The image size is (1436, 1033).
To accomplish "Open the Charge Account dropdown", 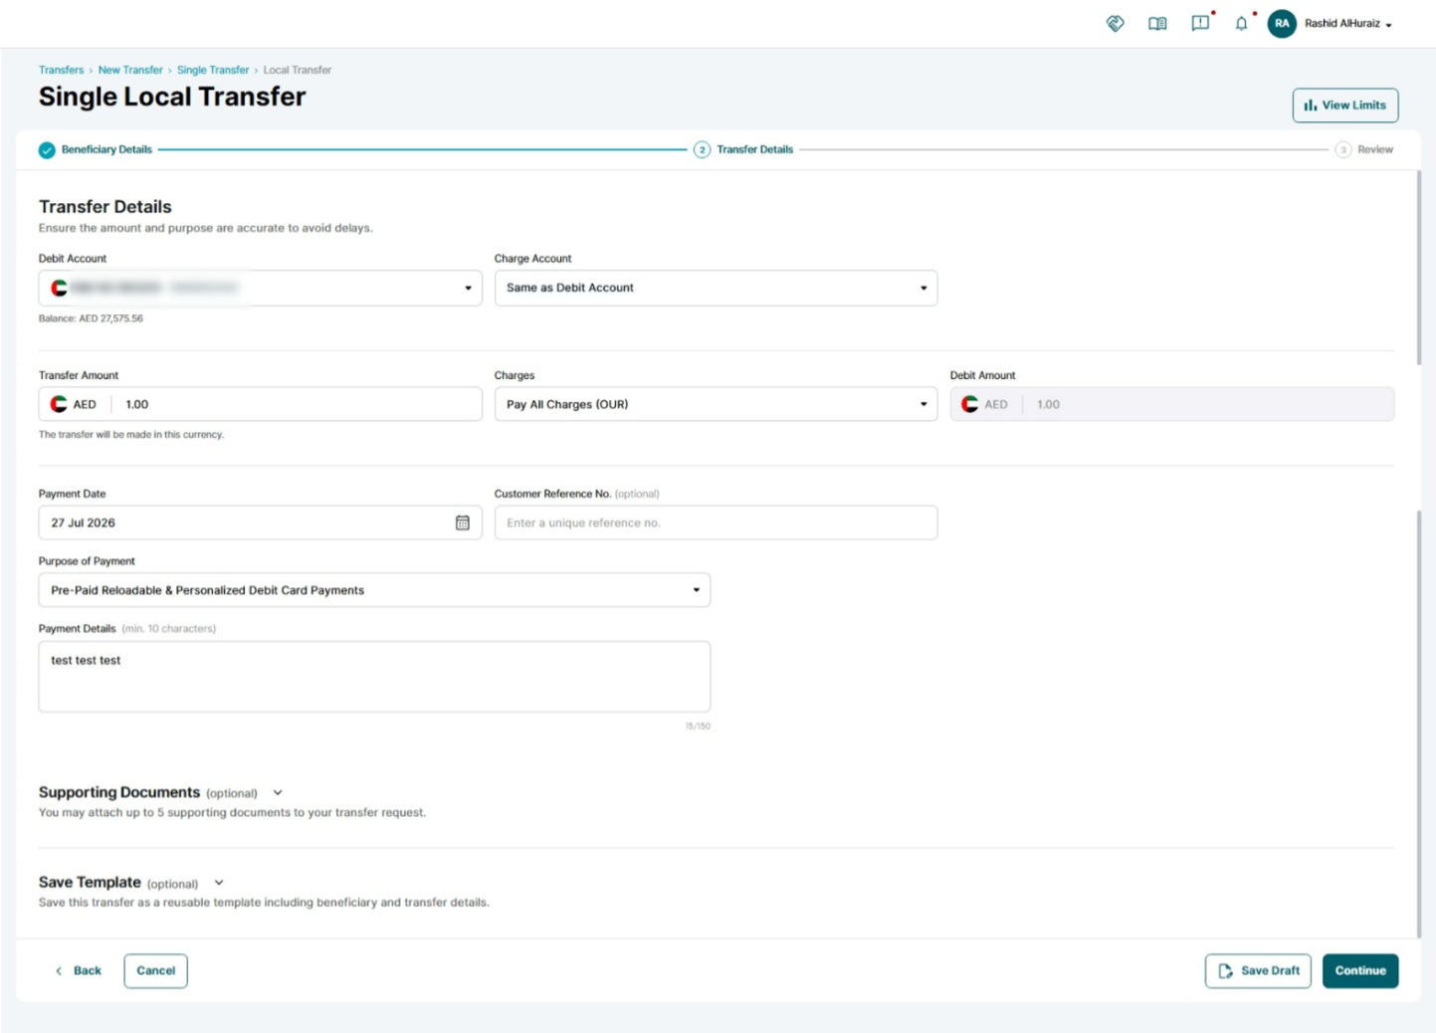I will [x=716, y=288].
